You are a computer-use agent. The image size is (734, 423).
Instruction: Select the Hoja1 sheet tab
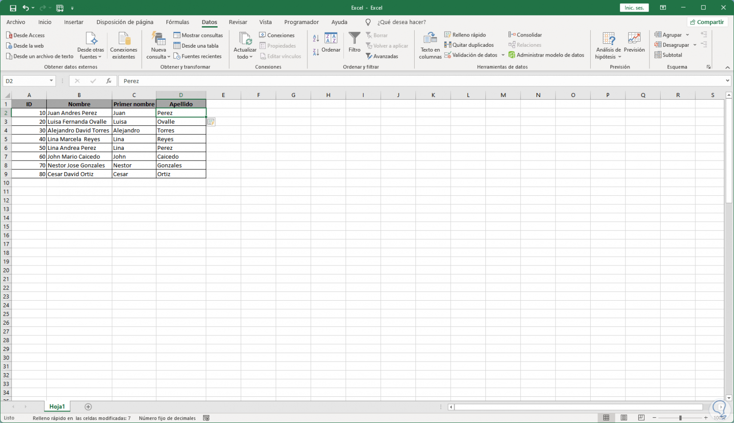click(x=57, y=407)
